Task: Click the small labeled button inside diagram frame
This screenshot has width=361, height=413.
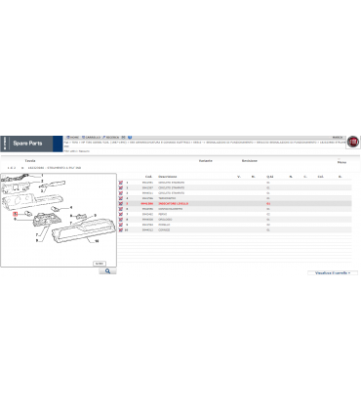Action: tap(100, 264)
